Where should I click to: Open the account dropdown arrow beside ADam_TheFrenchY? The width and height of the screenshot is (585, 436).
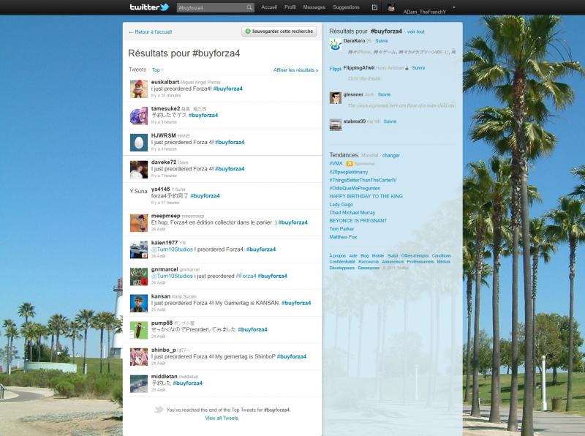[x=453, y=7]
